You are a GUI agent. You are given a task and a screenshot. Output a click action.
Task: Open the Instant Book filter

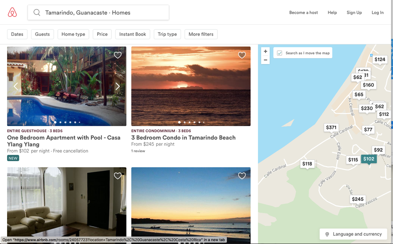click(x=133, y=34)
